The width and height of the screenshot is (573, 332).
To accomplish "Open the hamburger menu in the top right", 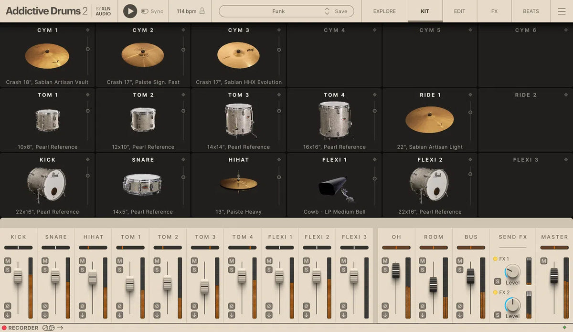I will click(562, 11).
